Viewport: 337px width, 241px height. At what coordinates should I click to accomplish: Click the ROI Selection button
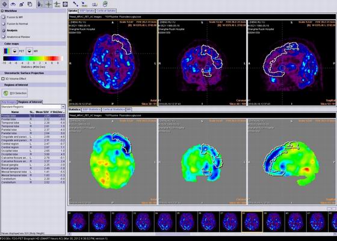click(x=15, y=93)
